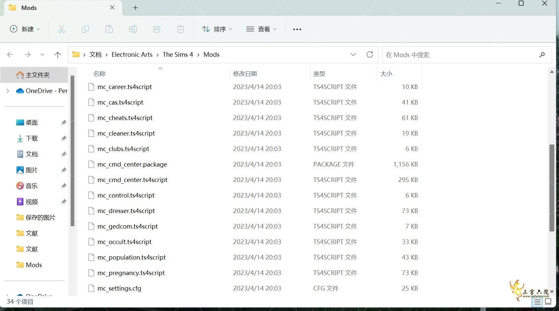Select file mc_cas.ts4script
Viewport: 559px width, 311px height.
point(120,102)
